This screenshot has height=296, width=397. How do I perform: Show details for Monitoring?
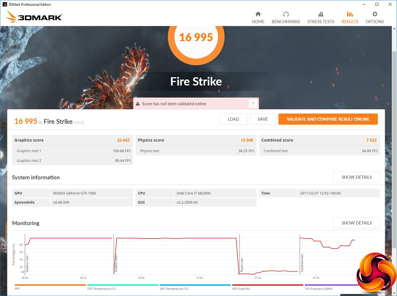click(357, 223)
